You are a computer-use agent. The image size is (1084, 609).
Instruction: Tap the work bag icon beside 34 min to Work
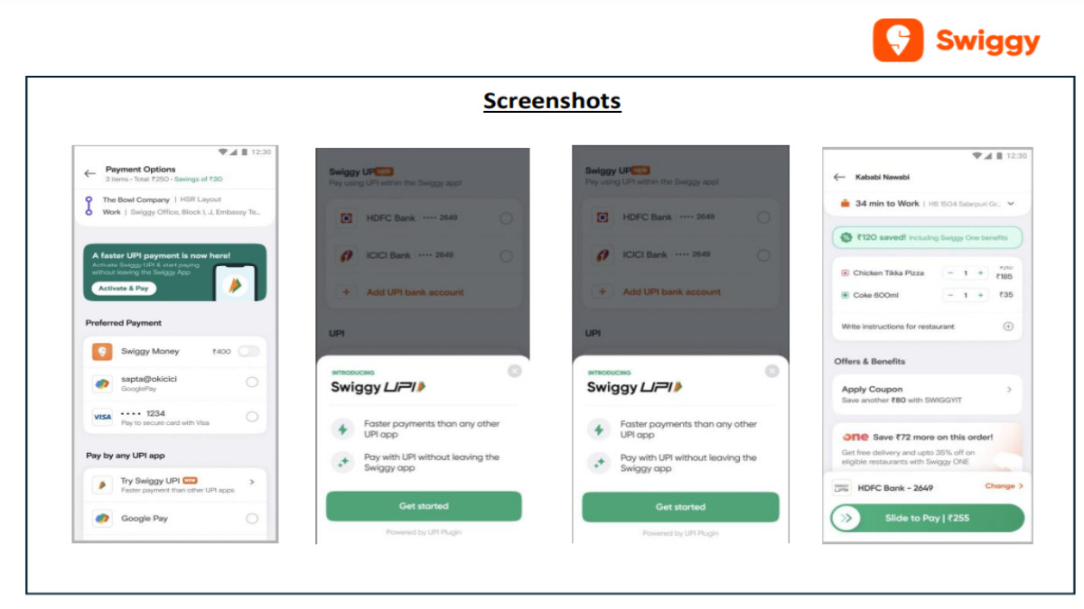click(x=845, y=204)
